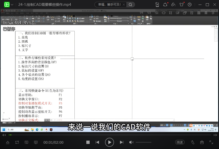Skip to the next video
219x149 pixels.
point(122,142)
